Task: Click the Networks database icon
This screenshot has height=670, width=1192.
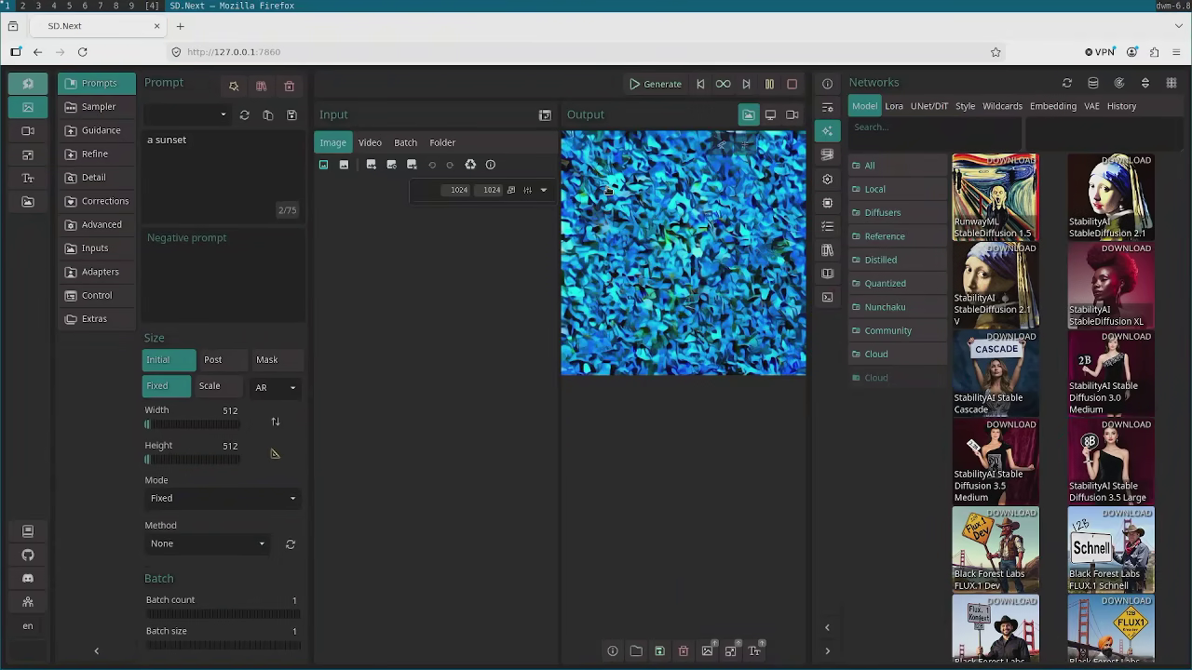Action: 1093,83
